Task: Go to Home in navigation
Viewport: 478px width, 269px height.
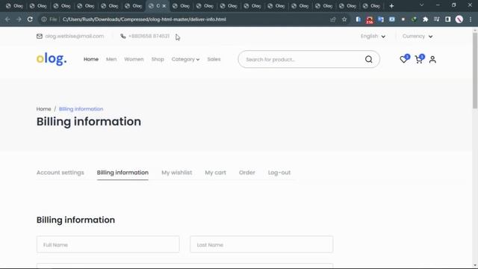Action: click(91, 59)
